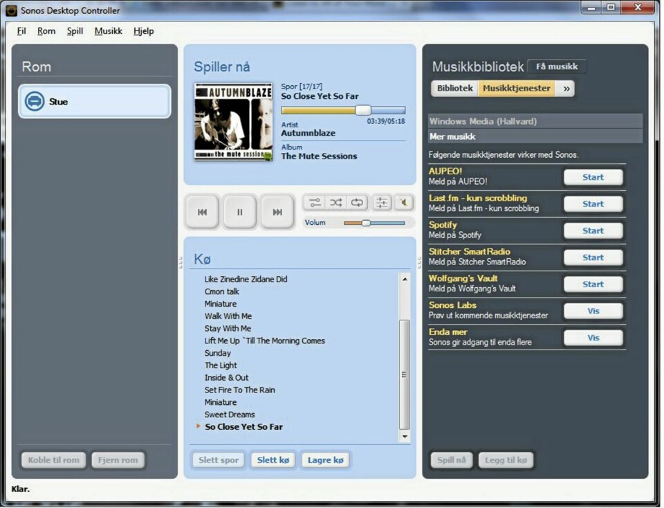Select the Stue room

(95, 102)
